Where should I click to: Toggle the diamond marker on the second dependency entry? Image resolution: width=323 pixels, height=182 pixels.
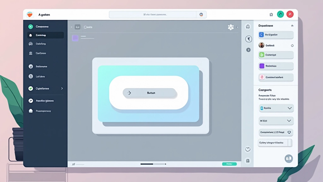(292, 45)
